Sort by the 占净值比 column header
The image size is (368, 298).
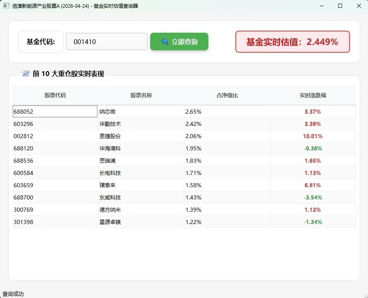pos(227,95)
